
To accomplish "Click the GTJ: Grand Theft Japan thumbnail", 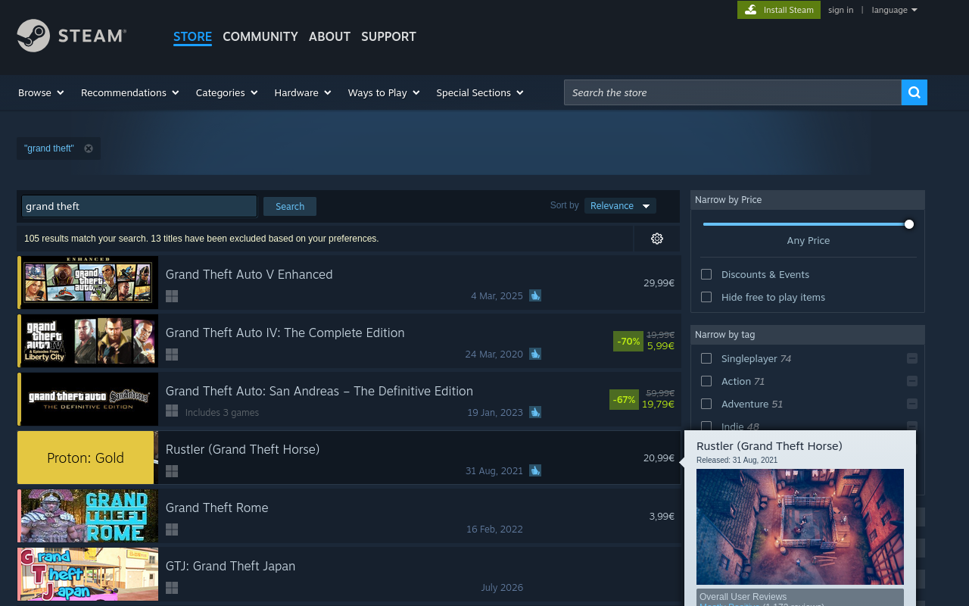I will point(89,574).
